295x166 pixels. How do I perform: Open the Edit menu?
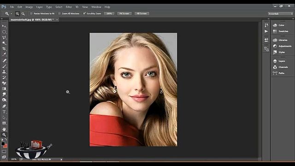tap(20, 7)
